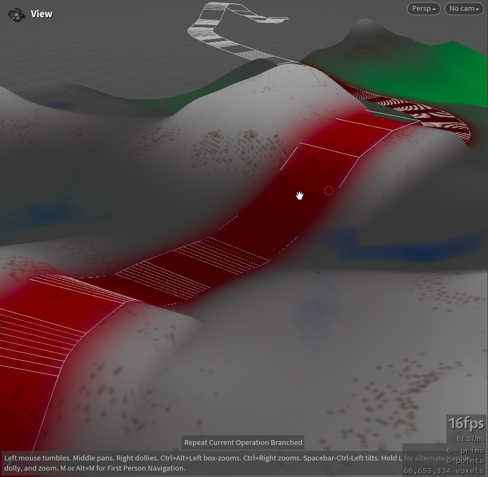Click the 16fps frame rate readout

pos(466,424)
